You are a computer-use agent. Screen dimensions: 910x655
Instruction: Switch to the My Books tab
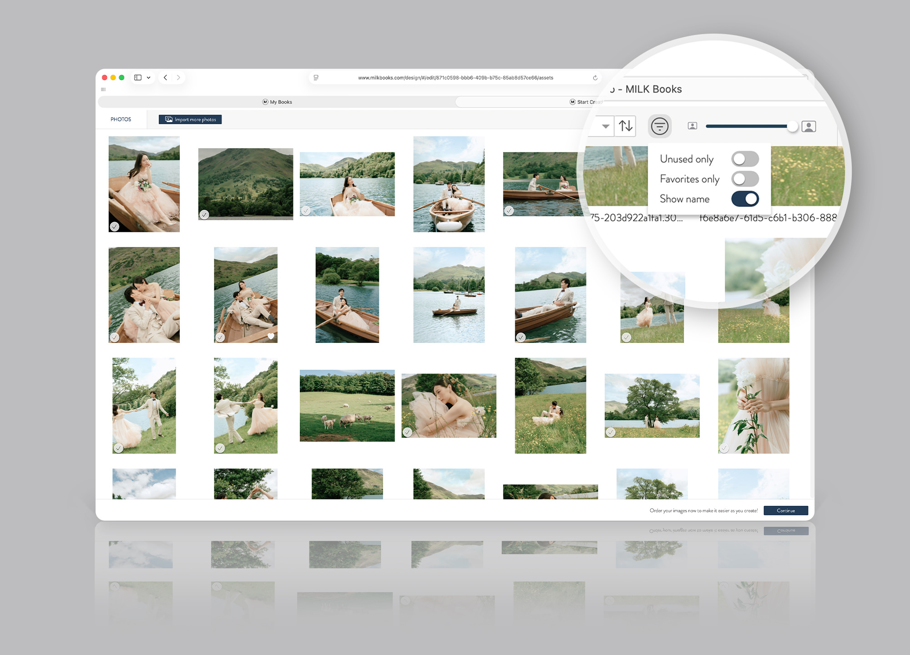pos(277,102)
